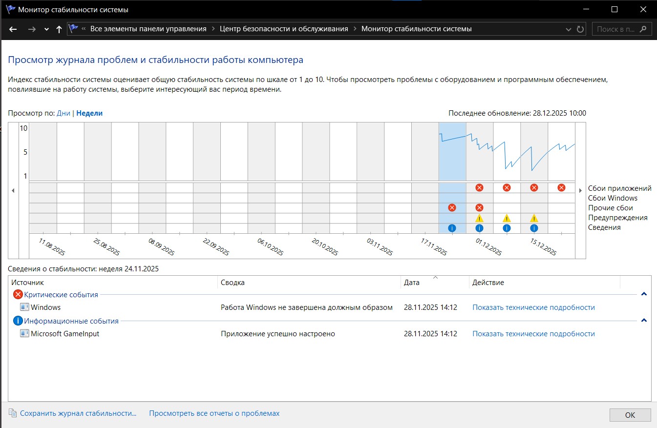657x428 pixels.
Task: Open the chevron after 'Центр безопасности и обслуживания'
Action: coord(355,29)
